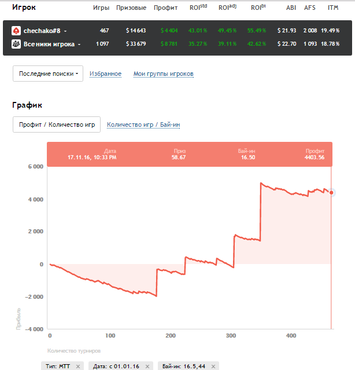Viewport: 355px width, 370px height.
Task: Click the Игры column header
Action: point(101,8)
